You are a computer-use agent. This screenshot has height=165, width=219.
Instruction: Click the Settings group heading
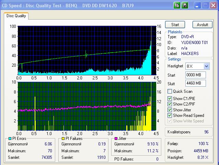point(174,59)
